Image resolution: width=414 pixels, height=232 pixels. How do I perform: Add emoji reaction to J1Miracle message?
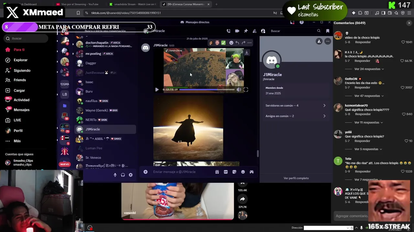231,43
